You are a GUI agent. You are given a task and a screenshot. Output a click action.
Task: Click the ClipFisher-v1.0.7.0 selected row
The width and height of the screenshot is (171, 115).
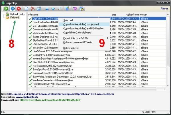tap(97, 18)
